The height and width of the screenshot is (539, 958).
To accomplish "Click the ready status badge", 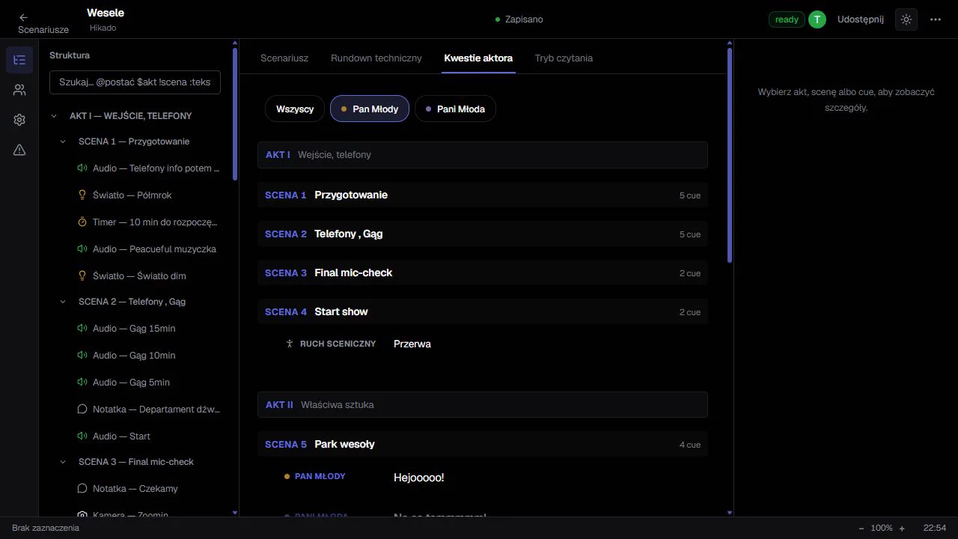I will [787, 19].
